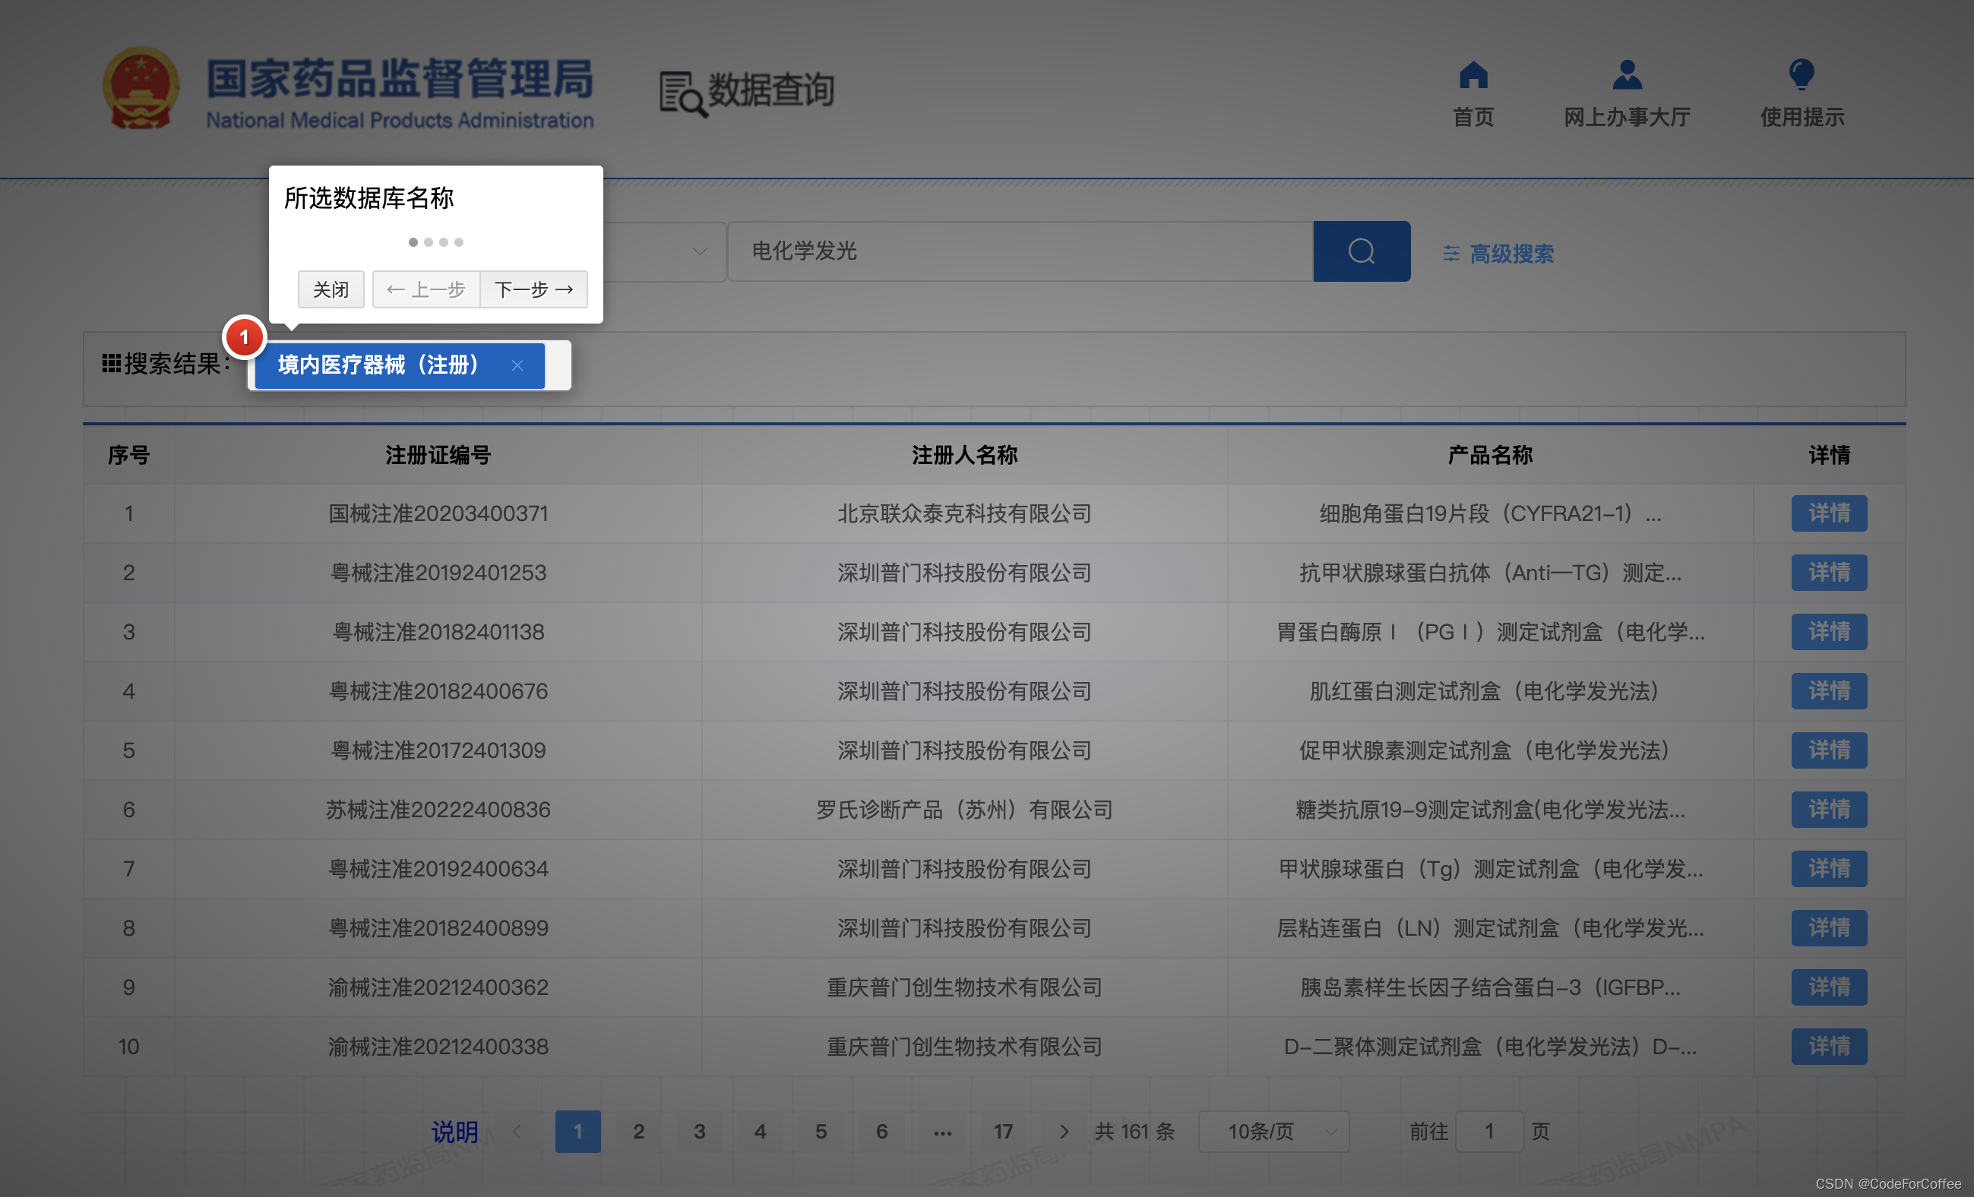Open 详情 for row 6 罗氏诊断产品
Image resolution: width=1974 pixels, height=1197 pixels.
(x=1828, y=810)
